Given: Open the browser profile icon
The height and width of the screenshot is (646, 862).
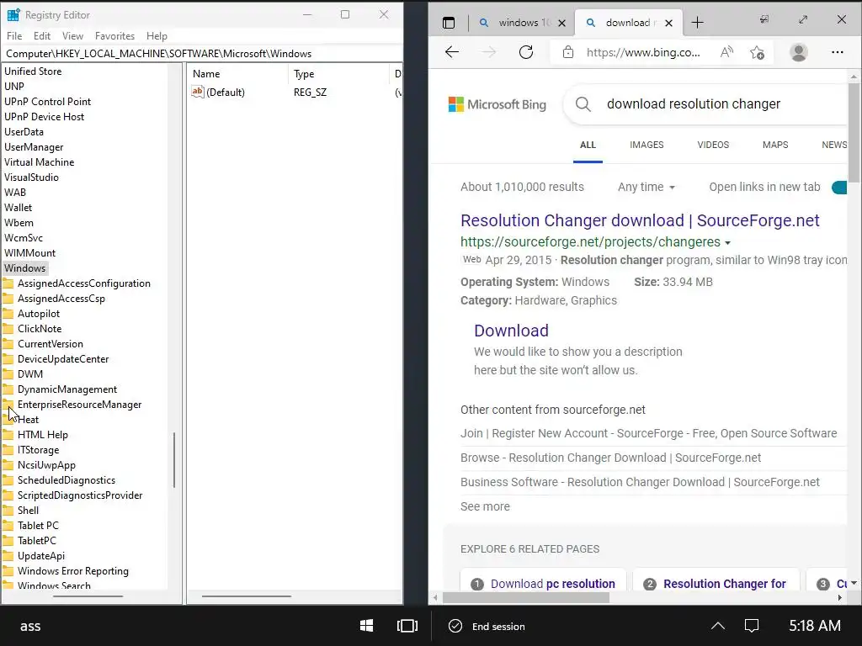Looking at the screenshot, I should 798,52.
